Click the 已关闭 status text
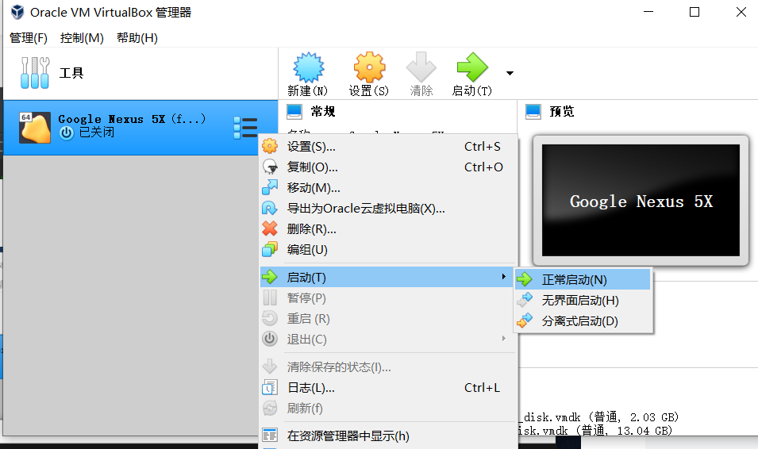The width and height of the screenshot is (758, 449). 96,132
